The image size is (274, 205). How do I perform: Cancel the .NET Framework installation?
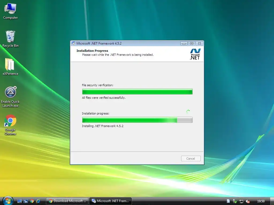point(191,159)
